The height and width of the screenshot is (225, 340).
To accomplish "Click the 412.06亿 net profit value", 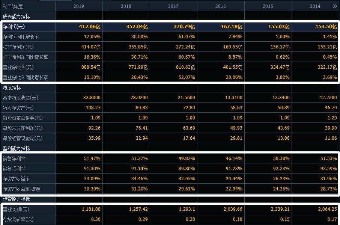I will 89,27.
